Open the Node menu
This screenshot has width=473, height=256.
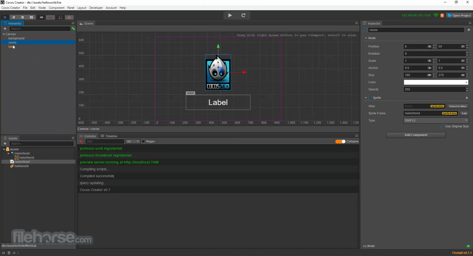[42, 8]
